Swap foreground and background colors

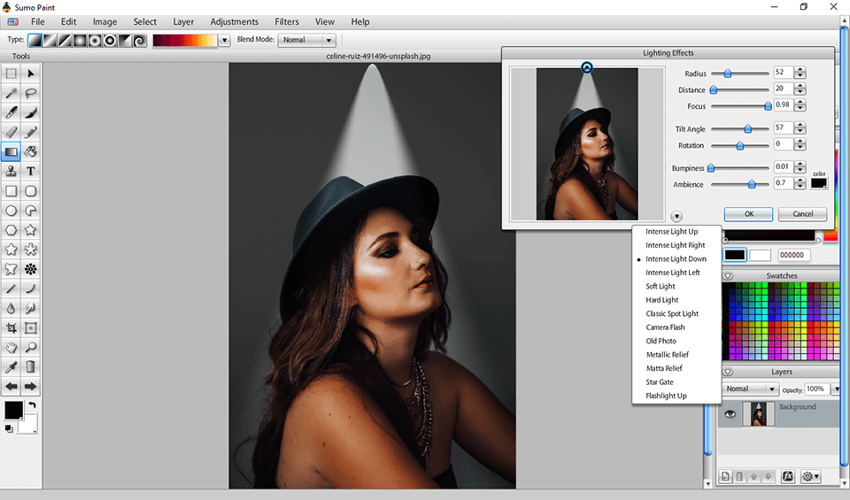32,404
